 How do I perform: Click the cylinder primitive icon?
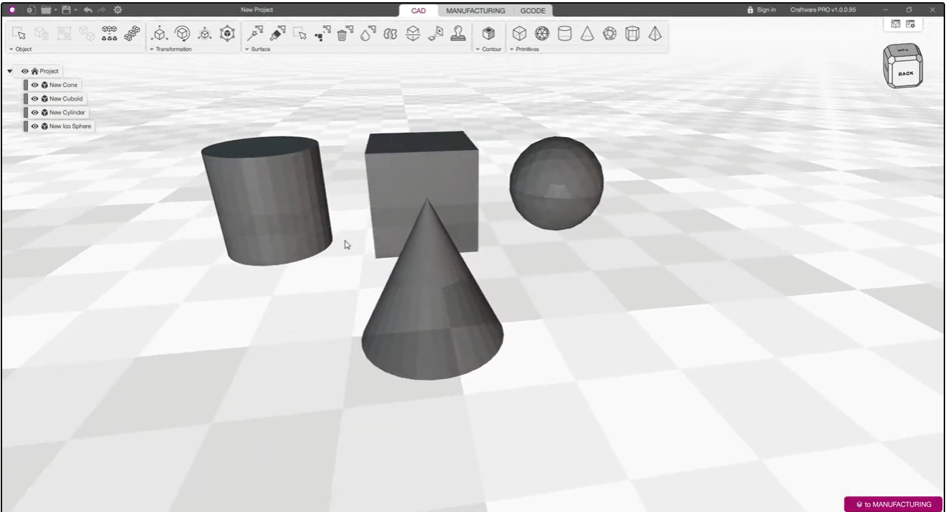[564, 34]
